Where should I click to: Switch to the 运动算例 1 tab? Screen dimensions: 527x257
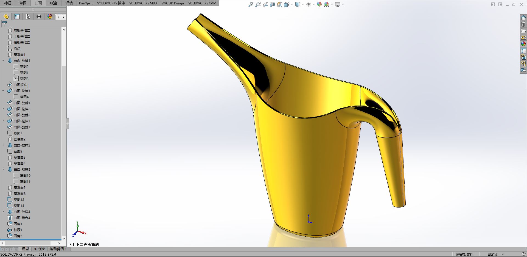[x=58, y=249]
